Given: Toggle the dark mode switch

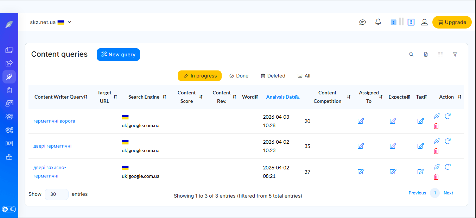Looking at the screenshot, I should 9,209.
